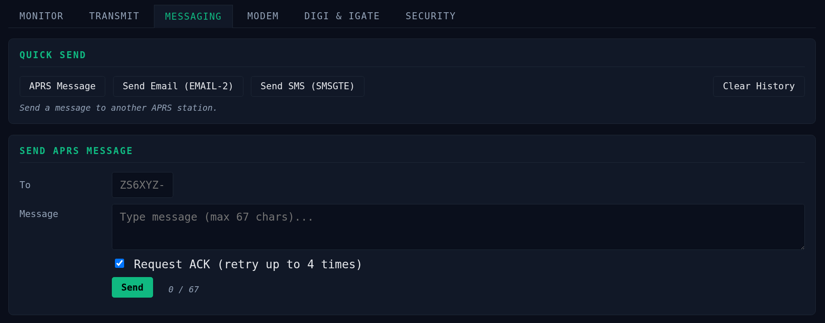This screenshot has height=323, width=825.
Task: Choose the APRS Message quick send option
Action: (x=62, y=86)
